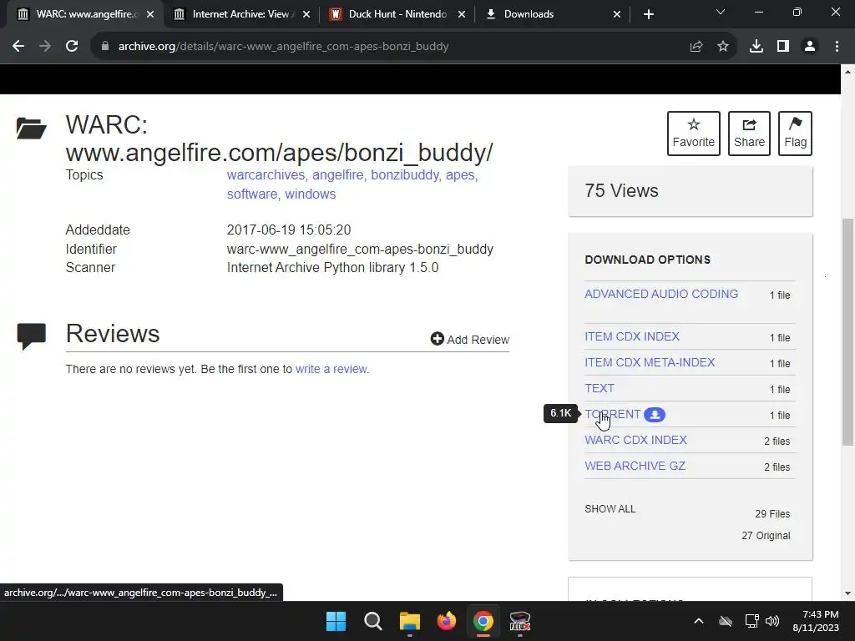The height and width of the screenshot is (641, 855).
Task: Close the Downloads tab
Action: (617, 14)
